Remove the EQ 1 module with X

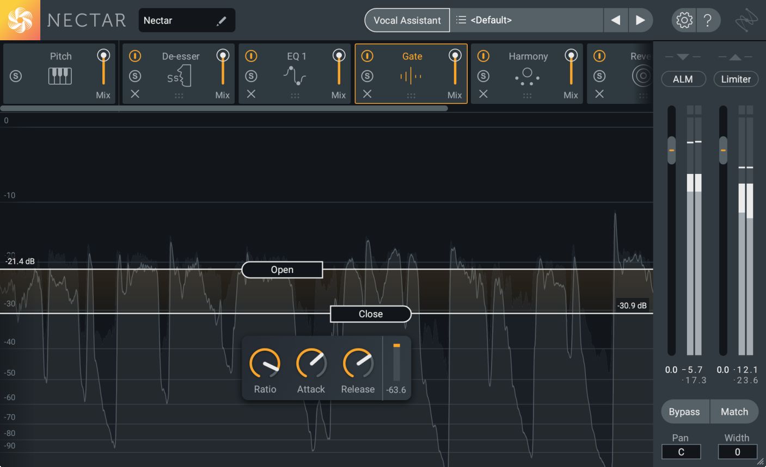point(251,94)
